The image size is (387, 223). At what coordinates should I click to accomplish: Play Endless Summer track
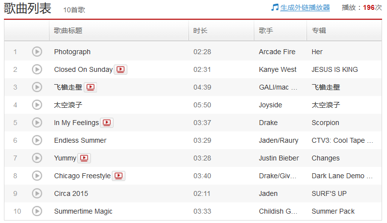[37, 140]
